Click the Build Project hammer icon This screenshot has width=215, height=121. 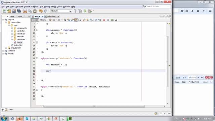click(75, 11)
